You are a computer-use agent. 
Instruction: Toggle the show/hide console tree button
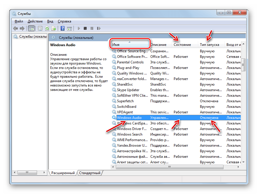pos(31,28)
